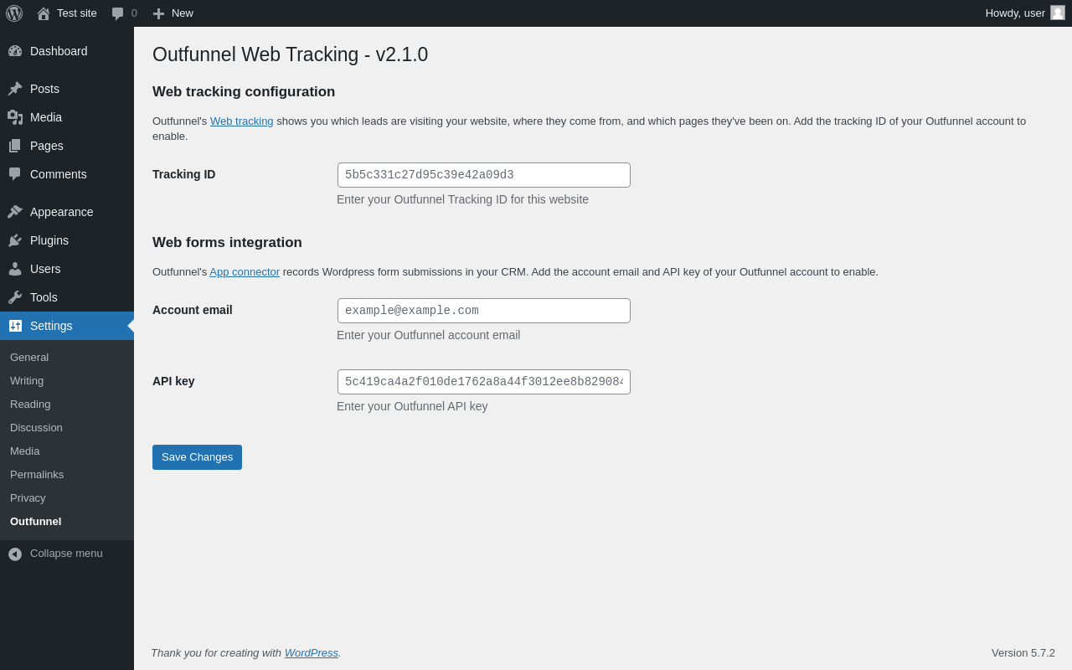Image resolution: width=1072 pixels, height=670 pixels.
Task: Open the Test site home icon
Action: coord(44,13)
